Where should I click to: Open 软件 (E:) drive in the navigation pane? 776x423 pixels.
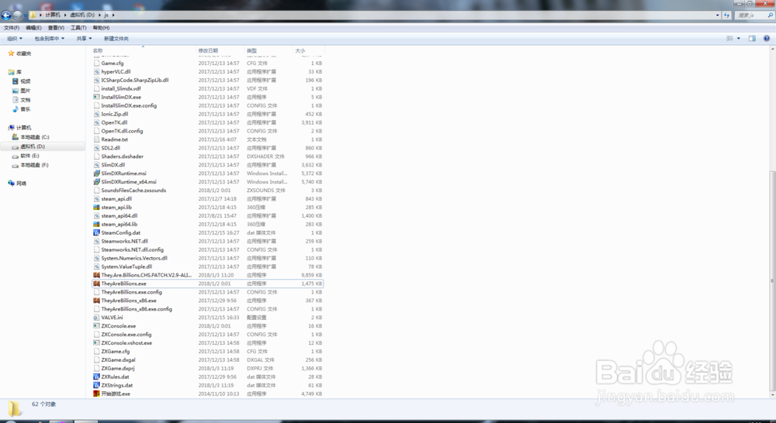point(29,156)
